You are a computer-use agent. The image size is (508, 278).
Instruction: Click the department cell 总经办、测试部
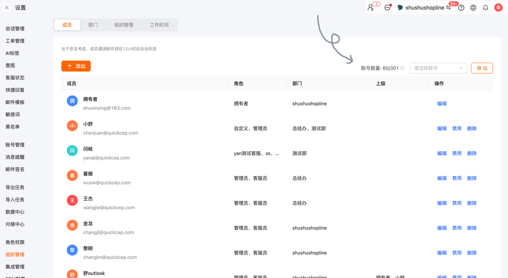pos(309,129)
